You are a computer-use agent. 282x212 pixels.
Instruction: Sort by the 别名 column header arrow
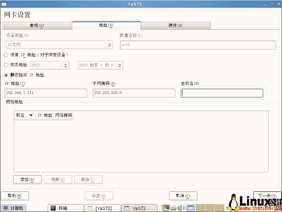31,115
